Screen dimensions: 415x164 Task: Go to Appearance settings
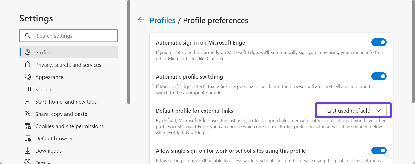tap(69, 77)
